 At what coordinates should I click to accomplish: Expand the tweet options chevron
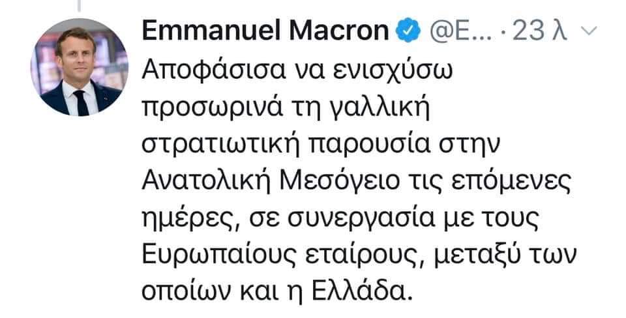(585, 31)
